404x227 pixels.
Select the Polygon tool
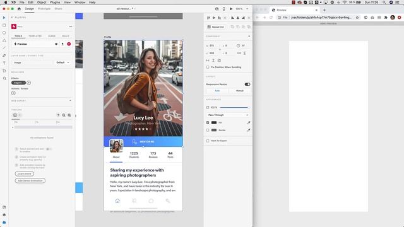(x=4, y=40)
